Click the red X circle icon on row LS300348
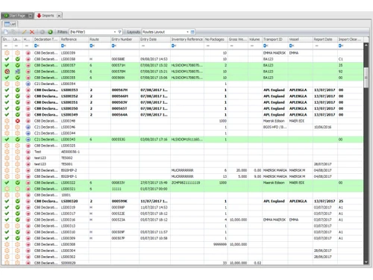Screen dimensions: 373x280 pos(17,121)
